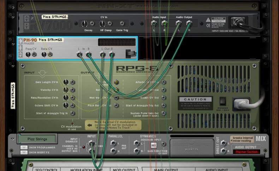The height and width of the screenshot is (171, 279).
Task: Click the PH-90 Pizz Strings tape label
Action: (51, 40)
